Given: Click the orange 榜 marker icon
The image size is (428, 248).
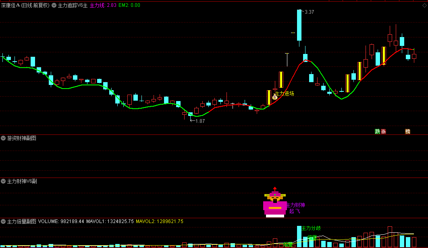Looking at the screenshot, I should pos(407,132).
